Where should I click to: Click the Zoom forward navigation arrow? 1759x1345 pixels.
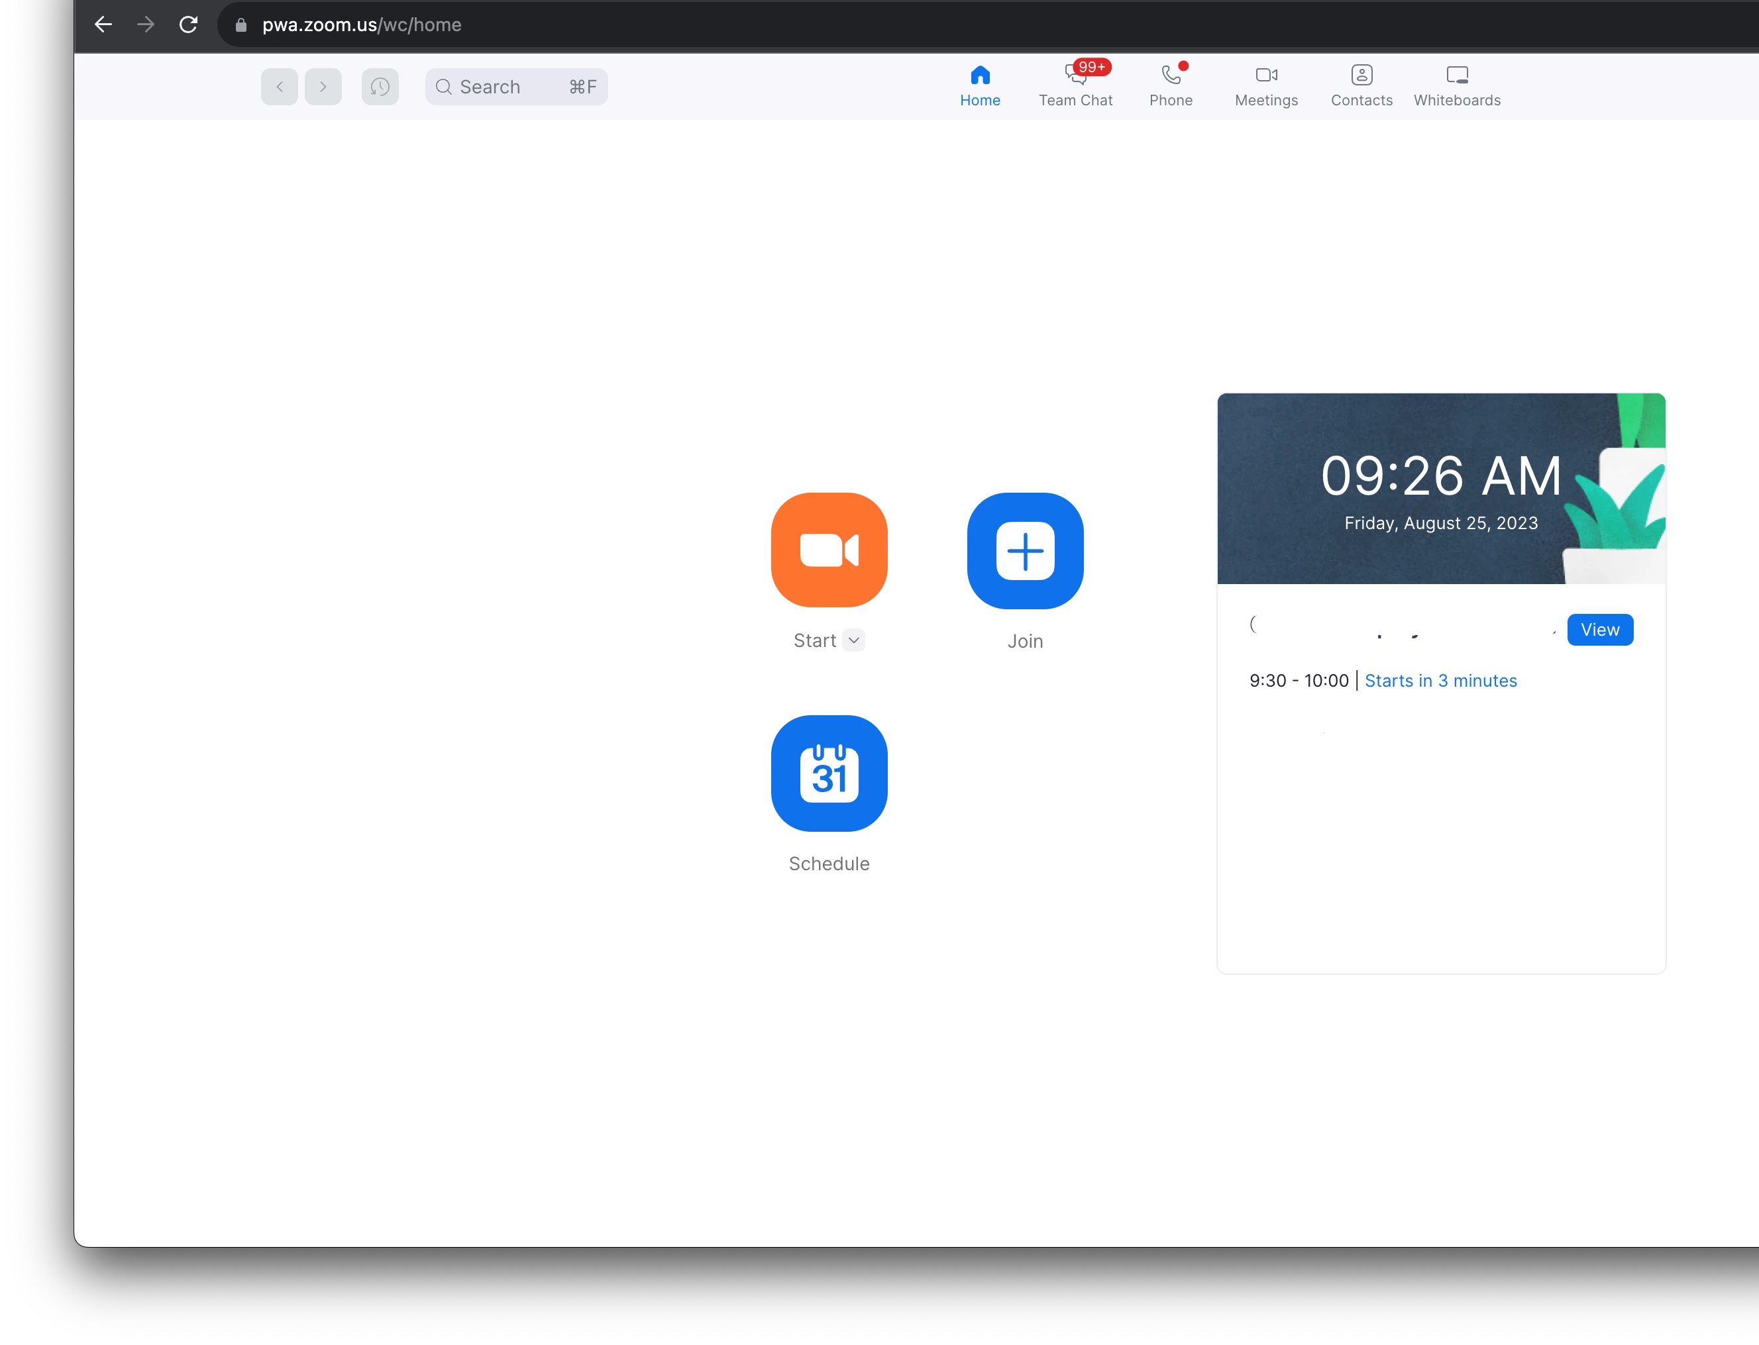pos(323,87)
